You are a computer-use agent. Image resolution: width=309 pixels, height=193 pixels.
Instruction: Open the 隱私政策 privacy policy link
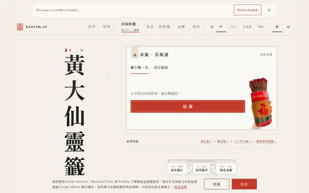click(x=180, y=187)
